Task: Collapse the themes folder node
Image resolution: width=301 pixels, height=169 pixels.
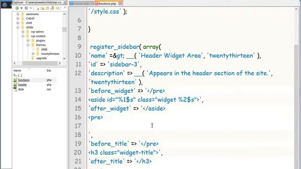Action: point(28,45)
